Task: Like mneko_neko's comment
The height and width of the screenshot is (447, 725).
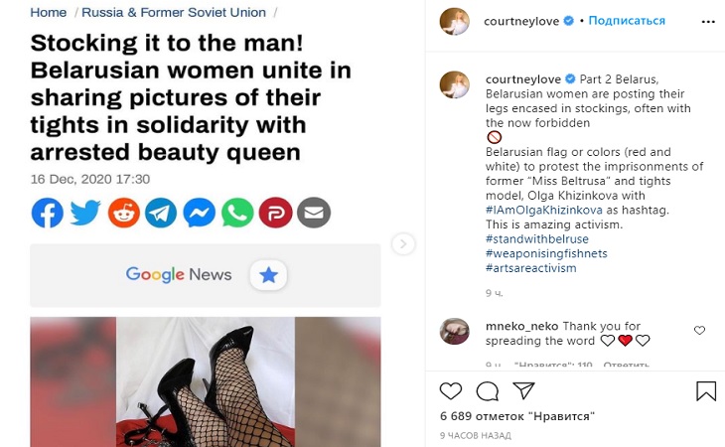Action: [x=700, y=331]
